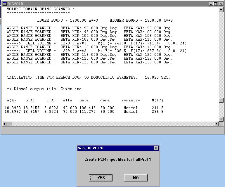The image size is (225, 187).
Task: Click the vertical scrollbar up arrow
Action: click(x=221, y=10)
